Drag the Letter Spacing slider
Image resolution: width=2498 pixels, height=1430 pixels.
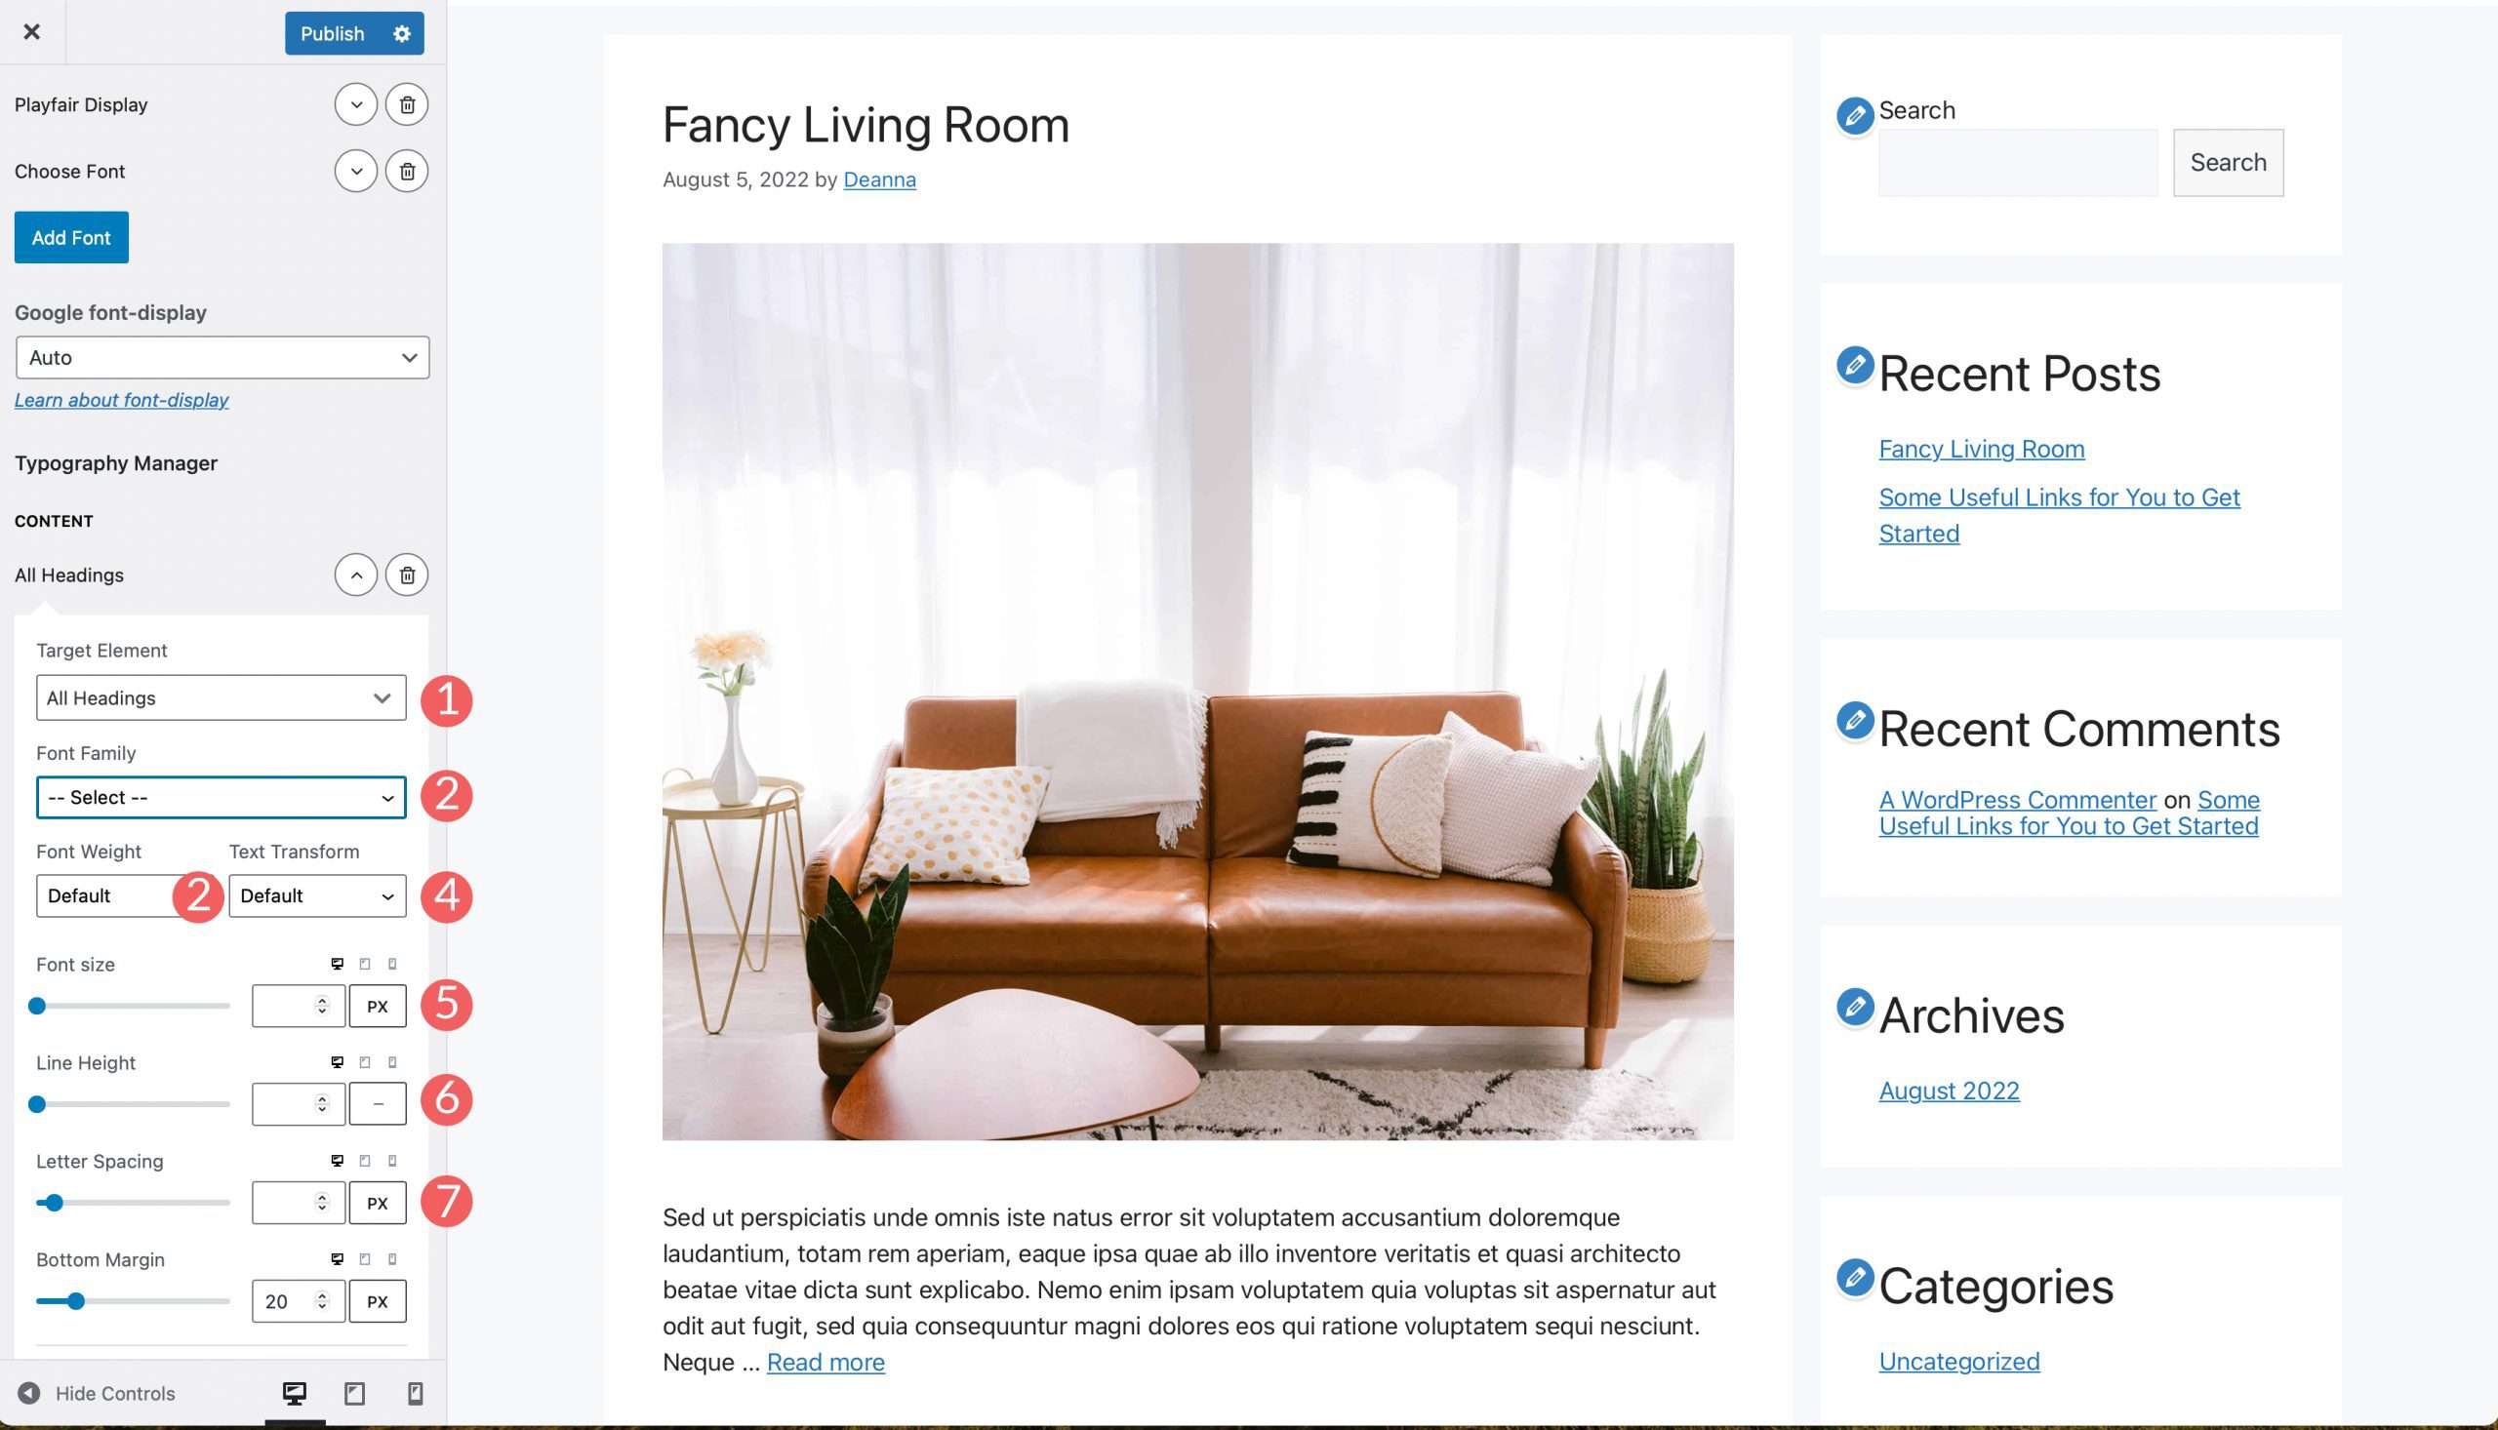point(52,1202)
